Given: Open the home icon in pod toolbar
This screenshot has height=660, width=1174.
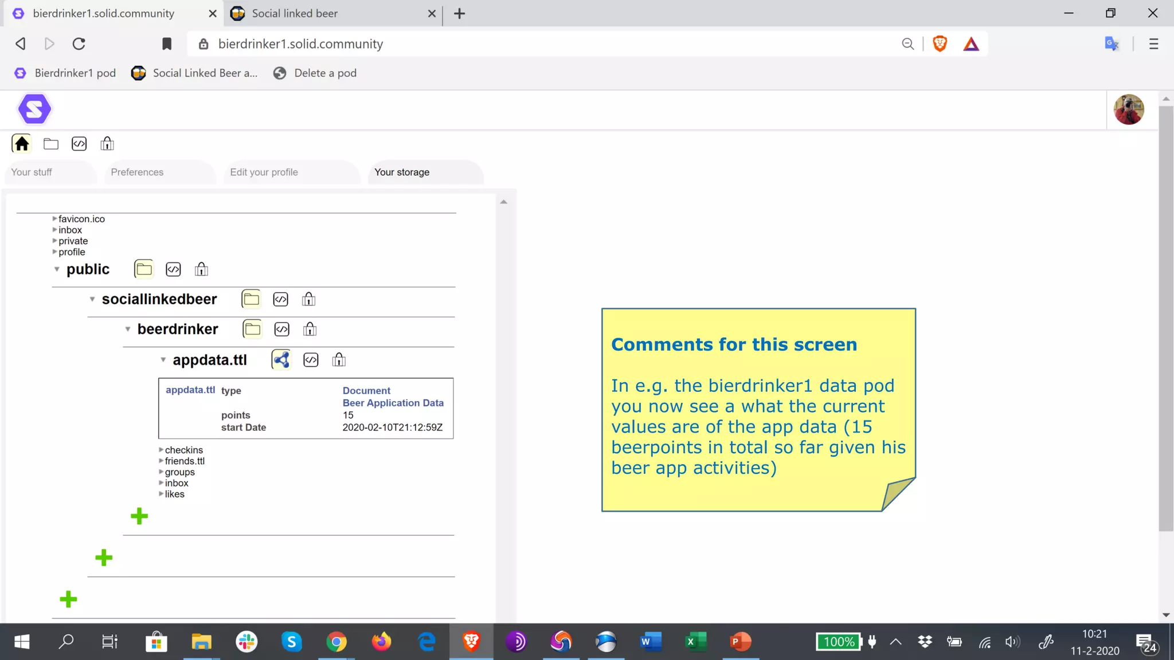Looking at the screenshot, I should click(22, 143).
